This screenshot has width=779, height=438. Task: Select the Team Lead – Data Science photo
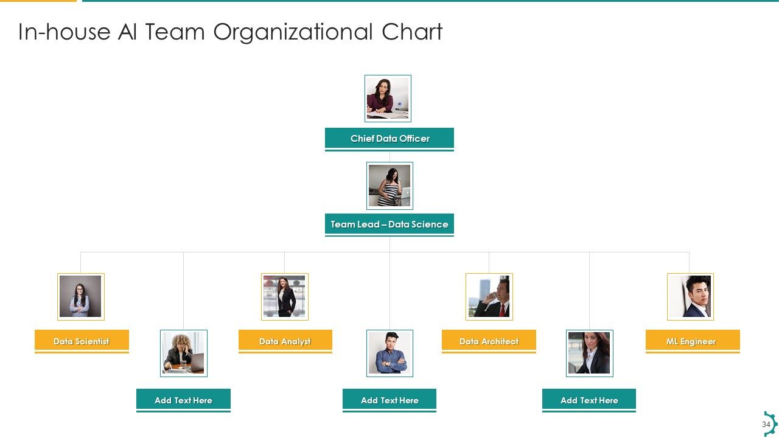(x=389, y=186)
